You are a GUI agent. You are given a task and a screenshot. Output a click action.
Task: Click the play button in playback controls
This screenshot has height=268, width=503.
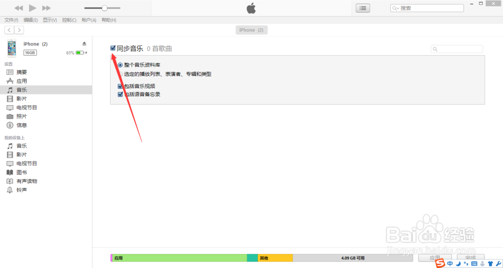click(x=32, y=8)
